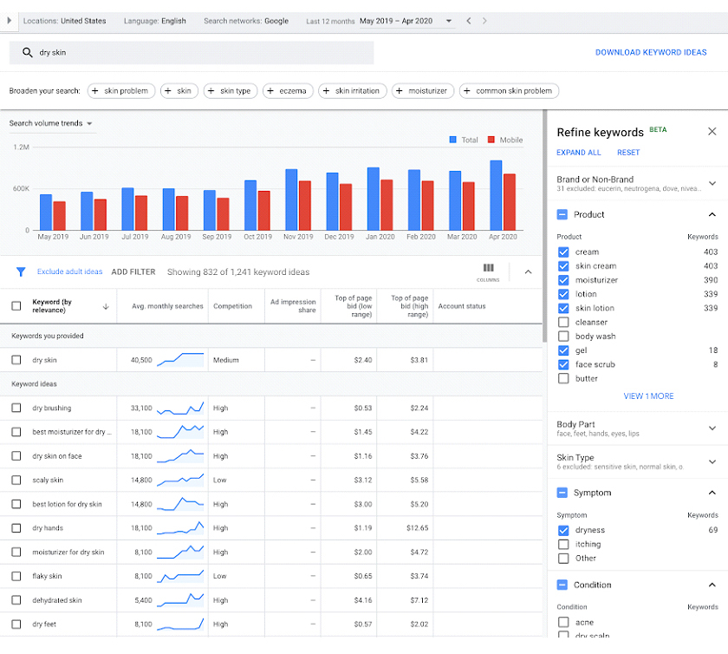Click the search magnifier icon

(28, 53)
